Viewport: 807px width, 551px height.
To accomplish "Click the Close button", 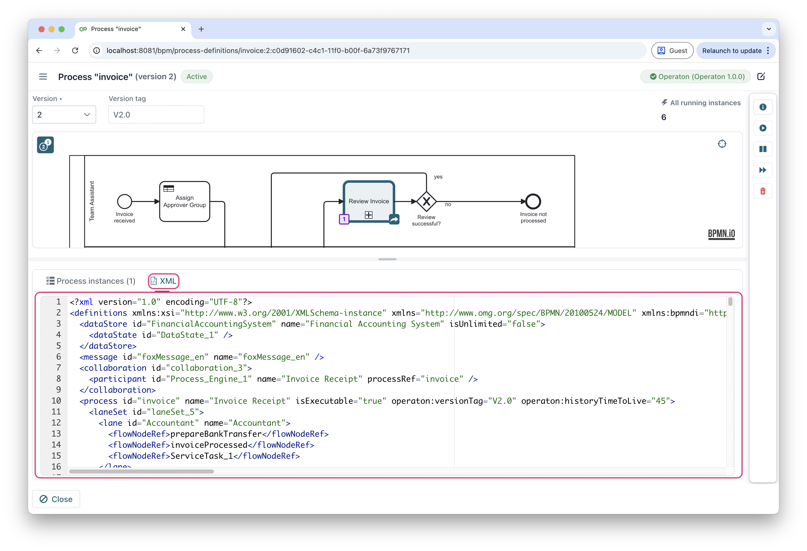I will [x=56, y=499].
